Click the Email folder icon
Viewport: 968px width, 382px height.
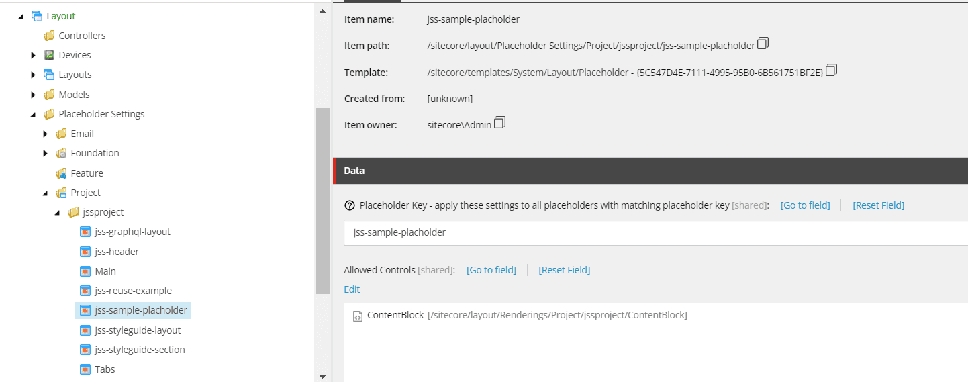click(x=61, y=134)
